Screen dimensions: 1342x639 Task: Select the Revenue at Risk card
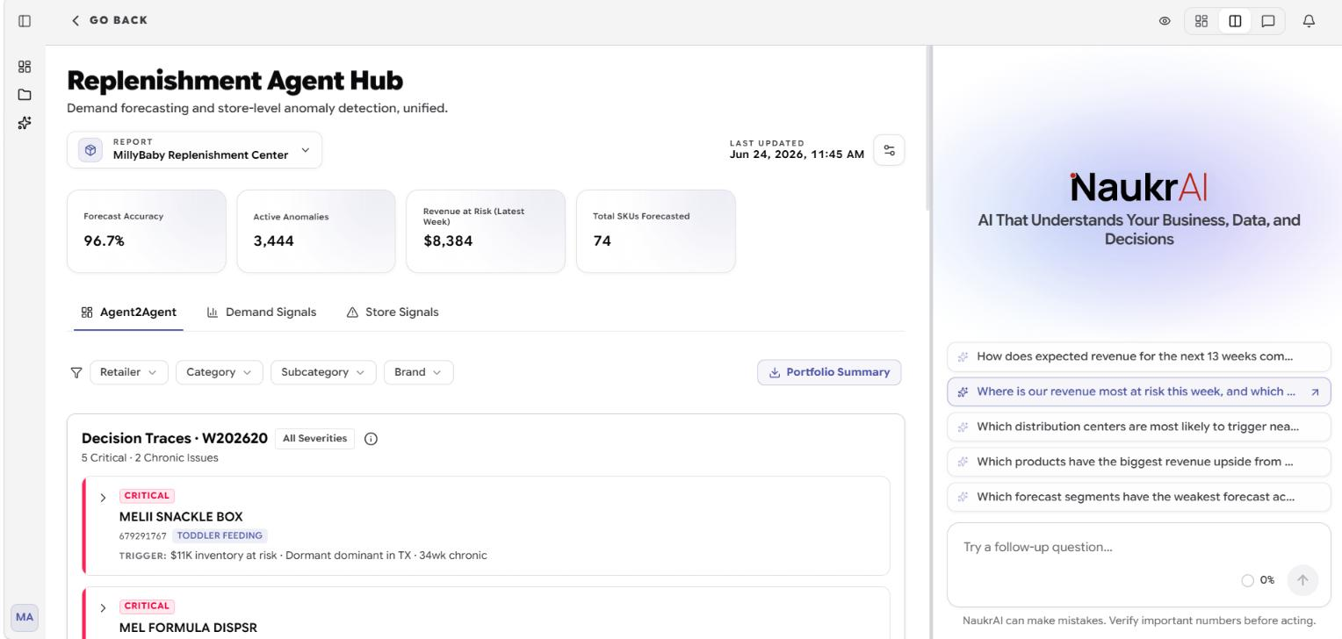[x=486, y=231]
